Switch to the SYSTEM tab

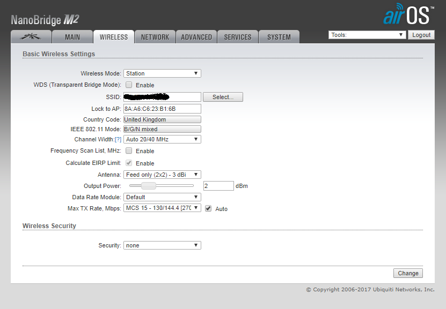(x=279, y=37)
